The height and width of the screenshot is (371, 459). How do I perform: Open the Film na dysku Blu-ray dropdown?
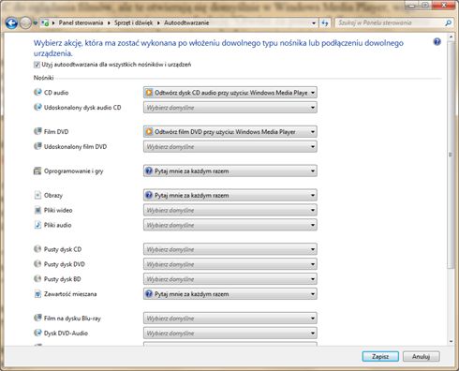(x=230, y=319)
